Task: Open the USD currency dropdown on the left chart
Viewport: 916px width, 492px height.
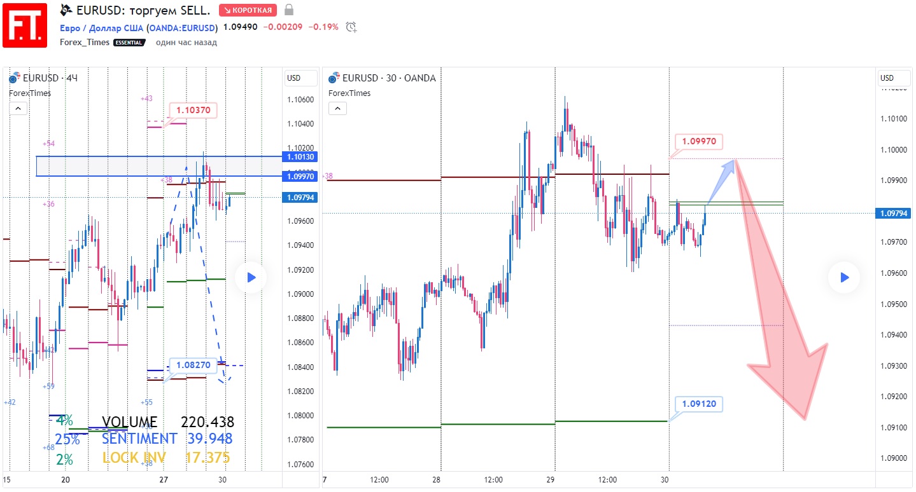Action: coord(300,78)
